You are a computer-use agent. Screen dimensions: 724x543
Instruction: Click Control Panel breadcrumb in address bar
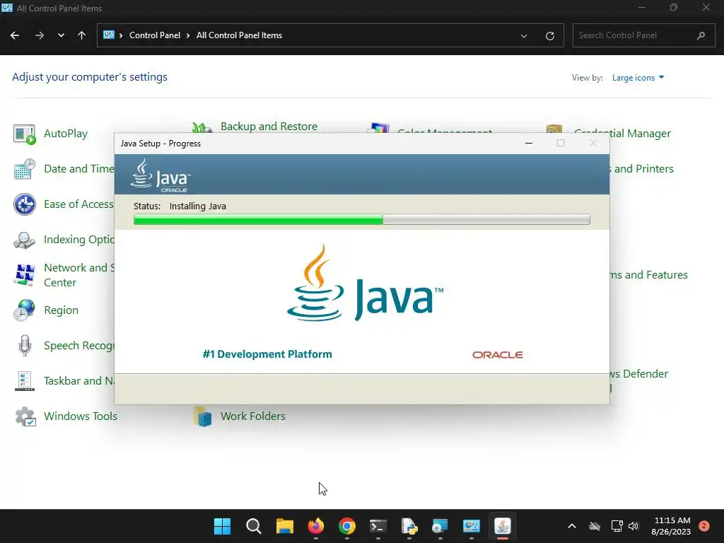pos(155,35)
